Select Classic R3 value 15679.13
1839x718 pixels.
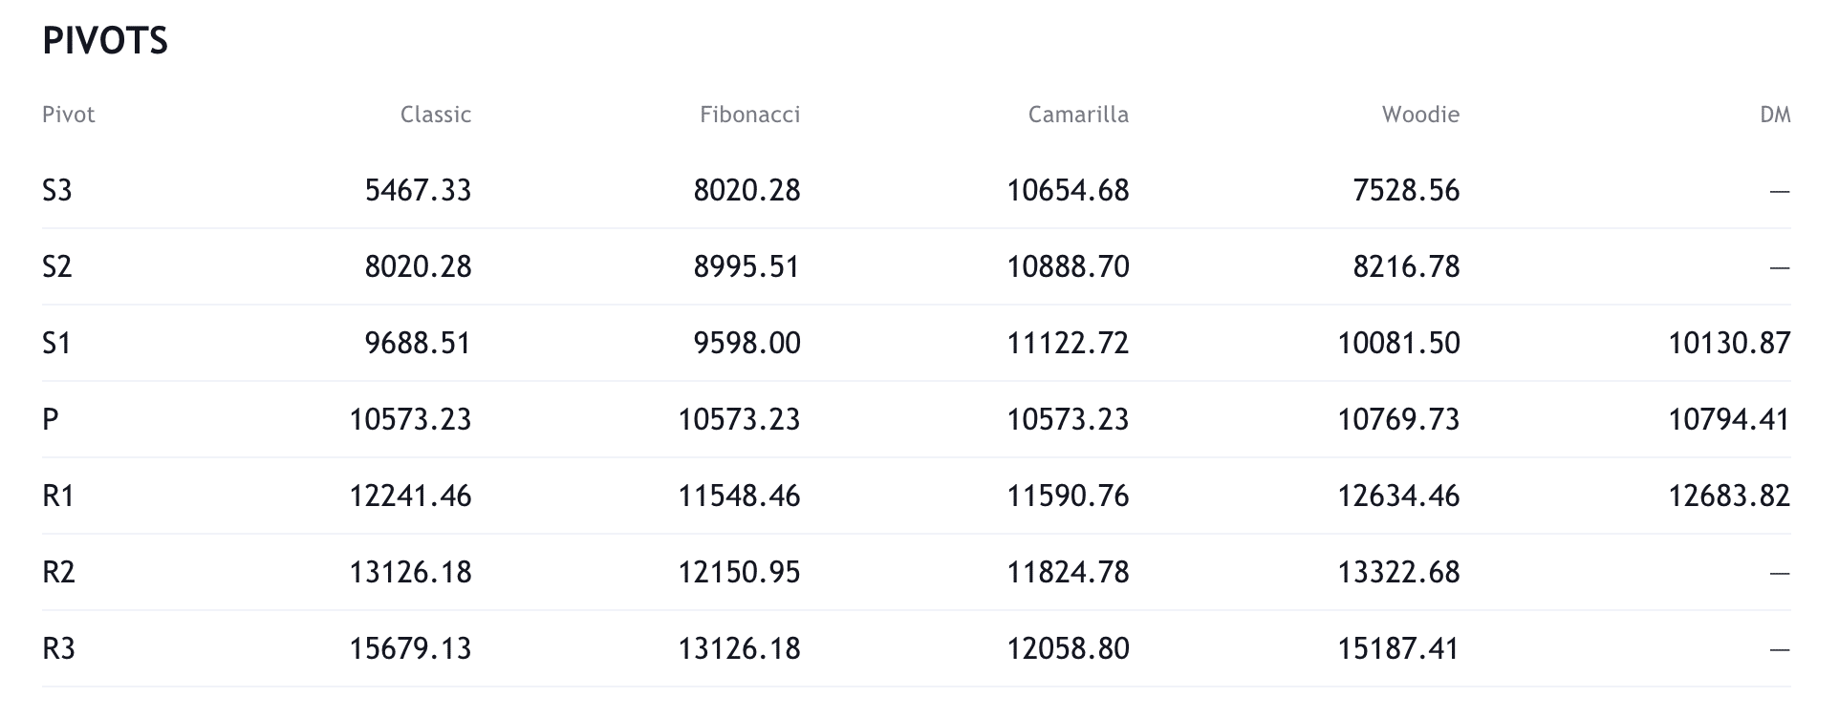pyautogui.click(x=410, y=648)
